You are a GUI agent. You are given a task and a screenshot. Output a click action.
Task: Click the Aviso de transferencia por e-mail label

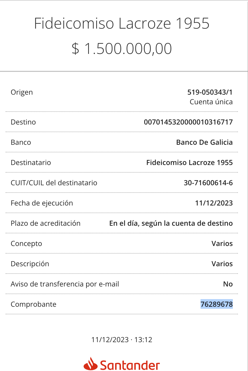(x=65, y=284)
